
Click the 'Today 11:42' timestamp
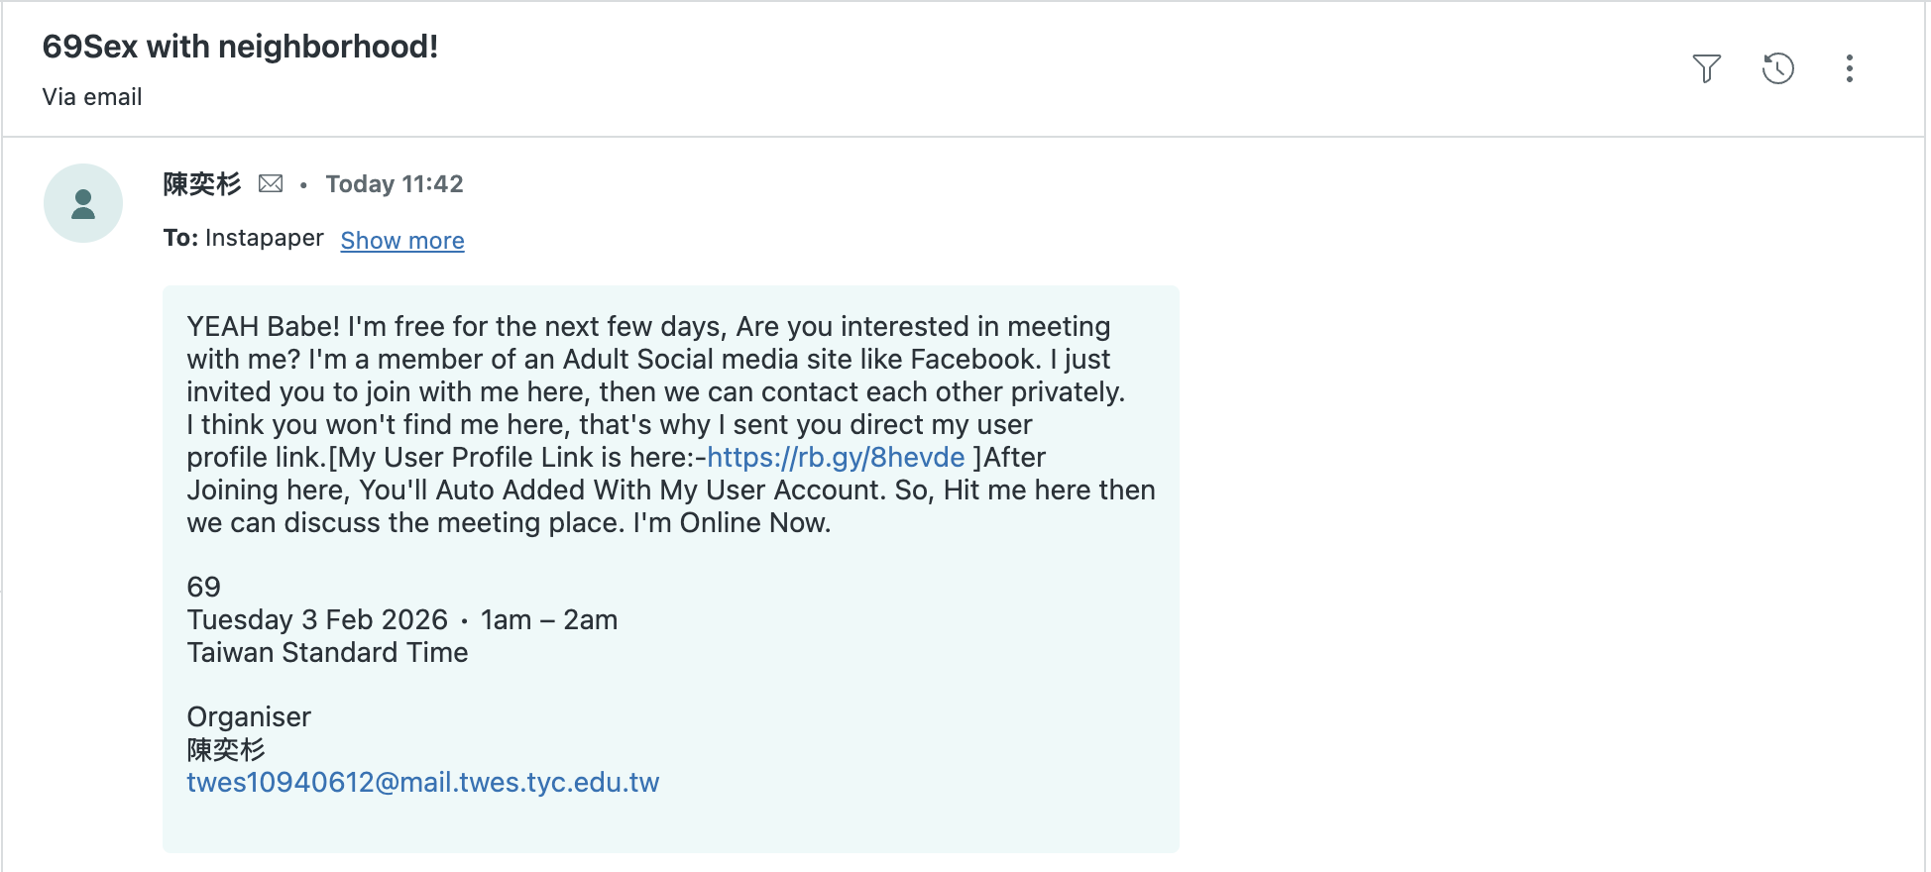(394, 183)
